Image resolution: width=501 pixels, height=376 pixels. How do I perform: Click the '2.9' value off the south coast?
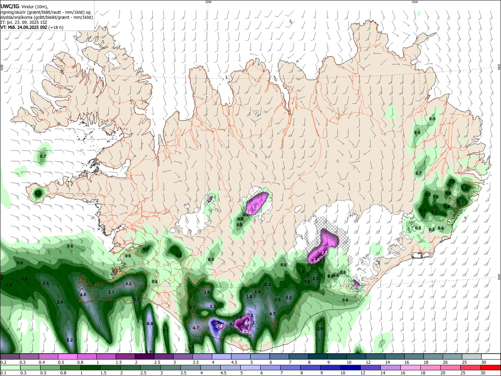point(319,329)
